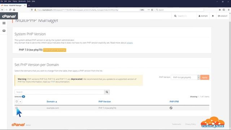This screenshot has height=130, width=231.
Task: Tick the checkbox for example.com row
Action: coord(17,108)
